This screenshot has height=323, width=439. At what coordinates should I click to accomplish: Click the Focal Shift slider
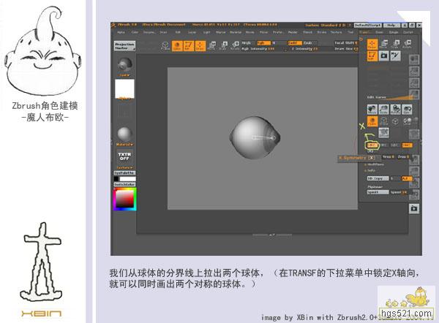(346, 43)
